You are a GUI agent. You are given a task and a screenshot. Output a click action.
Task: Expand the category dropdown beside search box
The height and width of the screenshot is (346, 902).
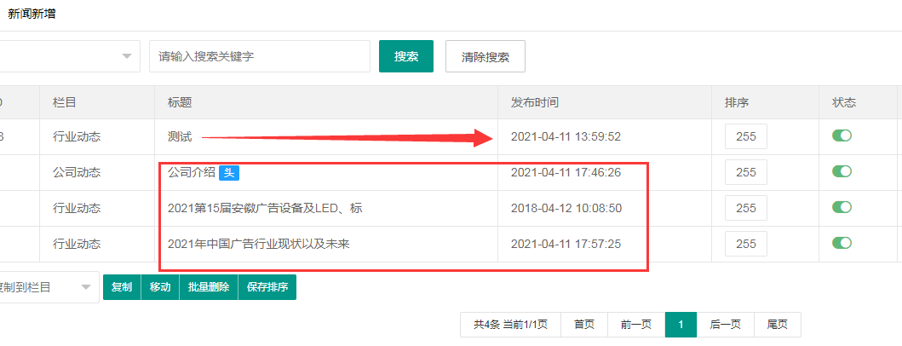point(69,56)
